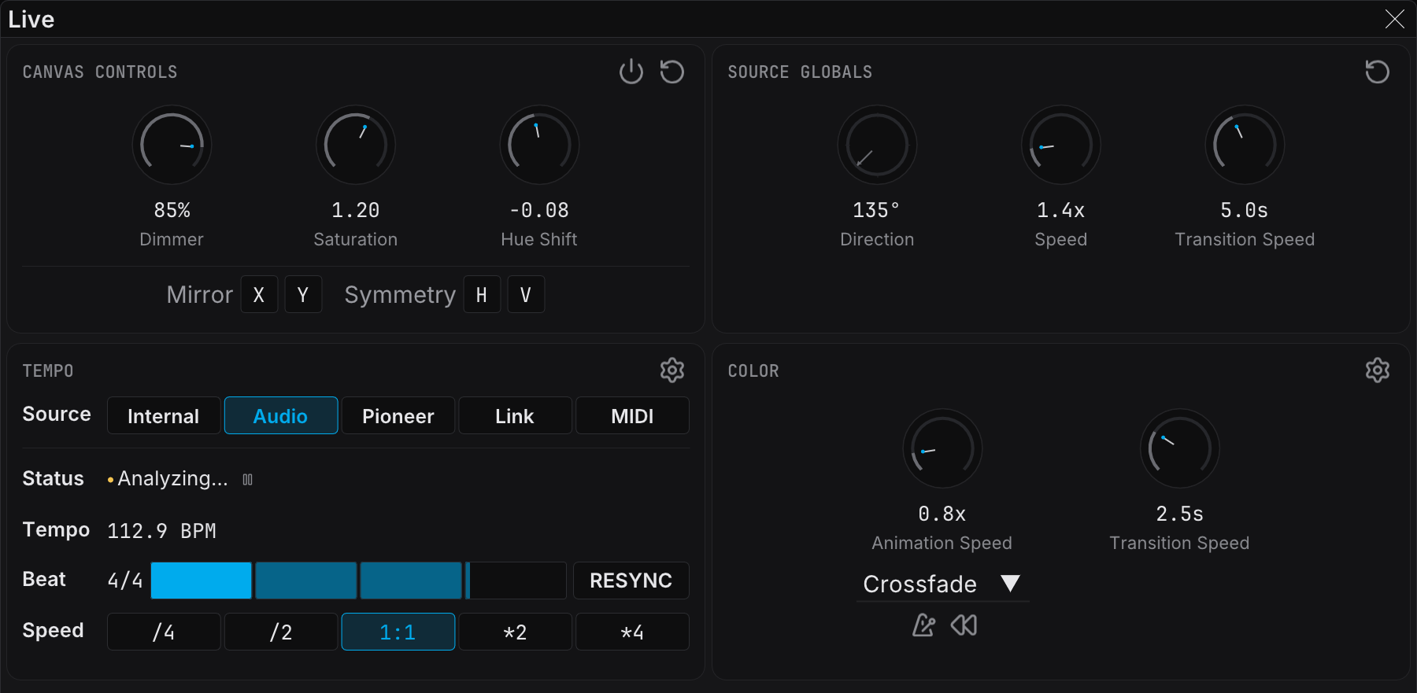Set tempo speed to *2
Viewport: 1417px width, 693px height.
[x=515, y=632]
